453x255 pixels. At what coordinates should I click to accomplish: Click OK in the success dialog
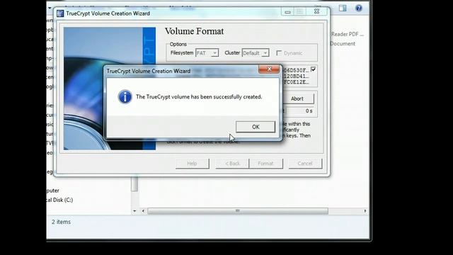(256, 127)
